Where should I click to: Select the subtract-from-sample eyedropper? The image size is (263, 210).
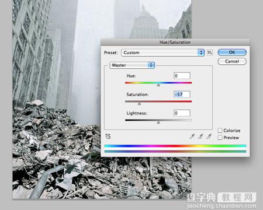click(209, 136)
